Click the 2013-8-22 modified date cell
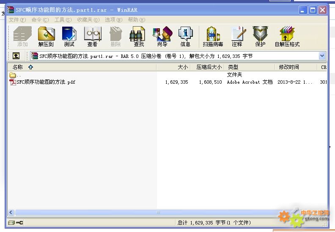 coord(295,82)
